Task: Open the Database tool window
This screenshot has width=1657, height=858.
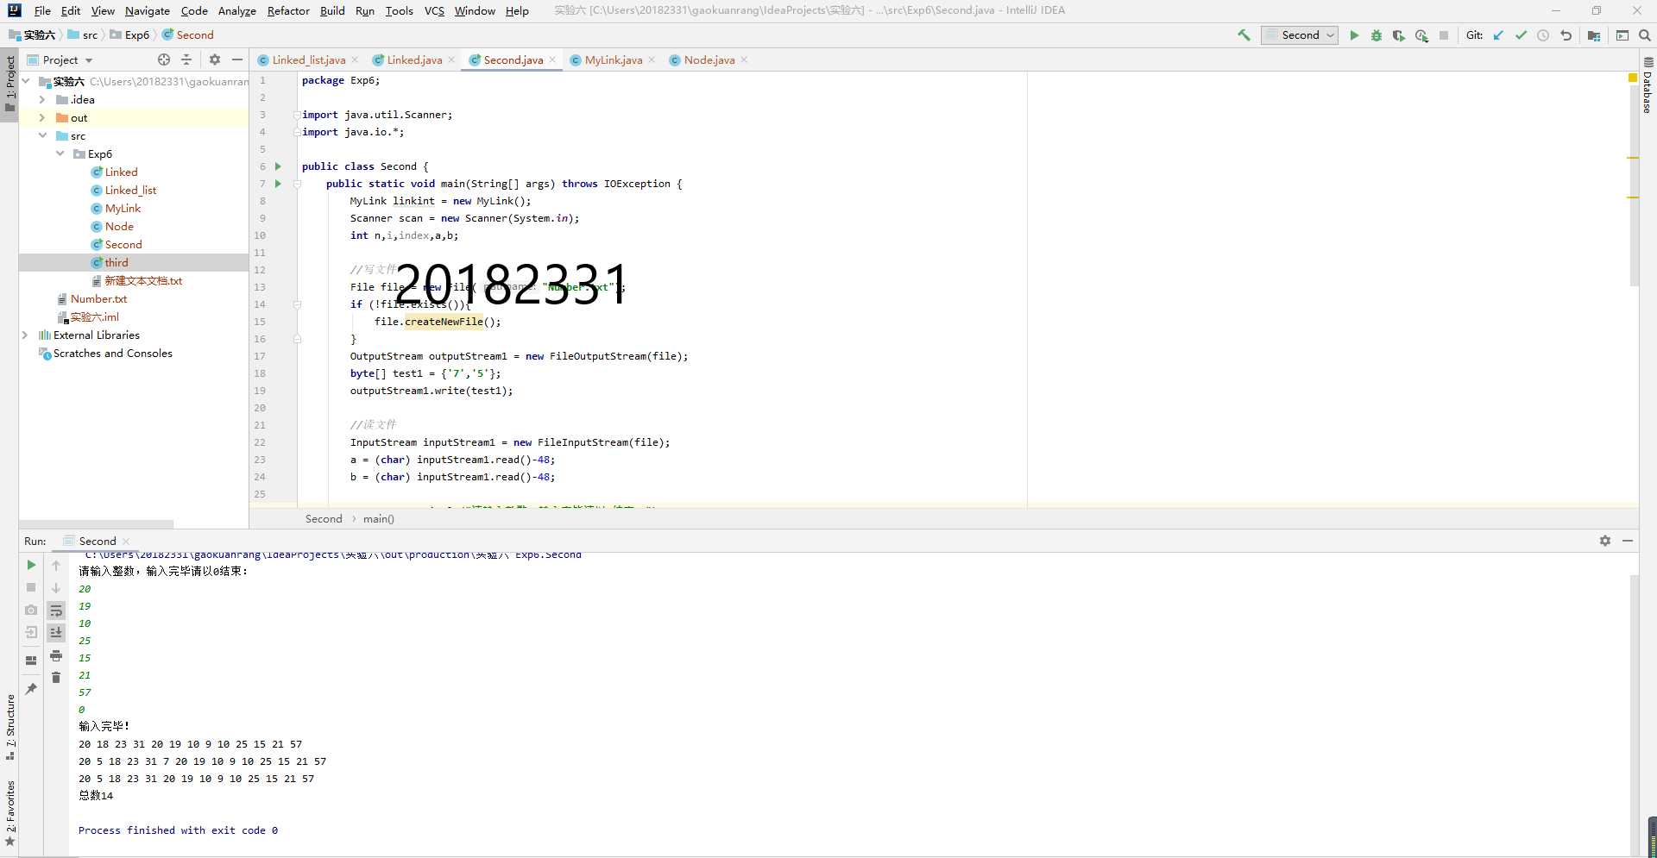Action: click(1648, 86)
